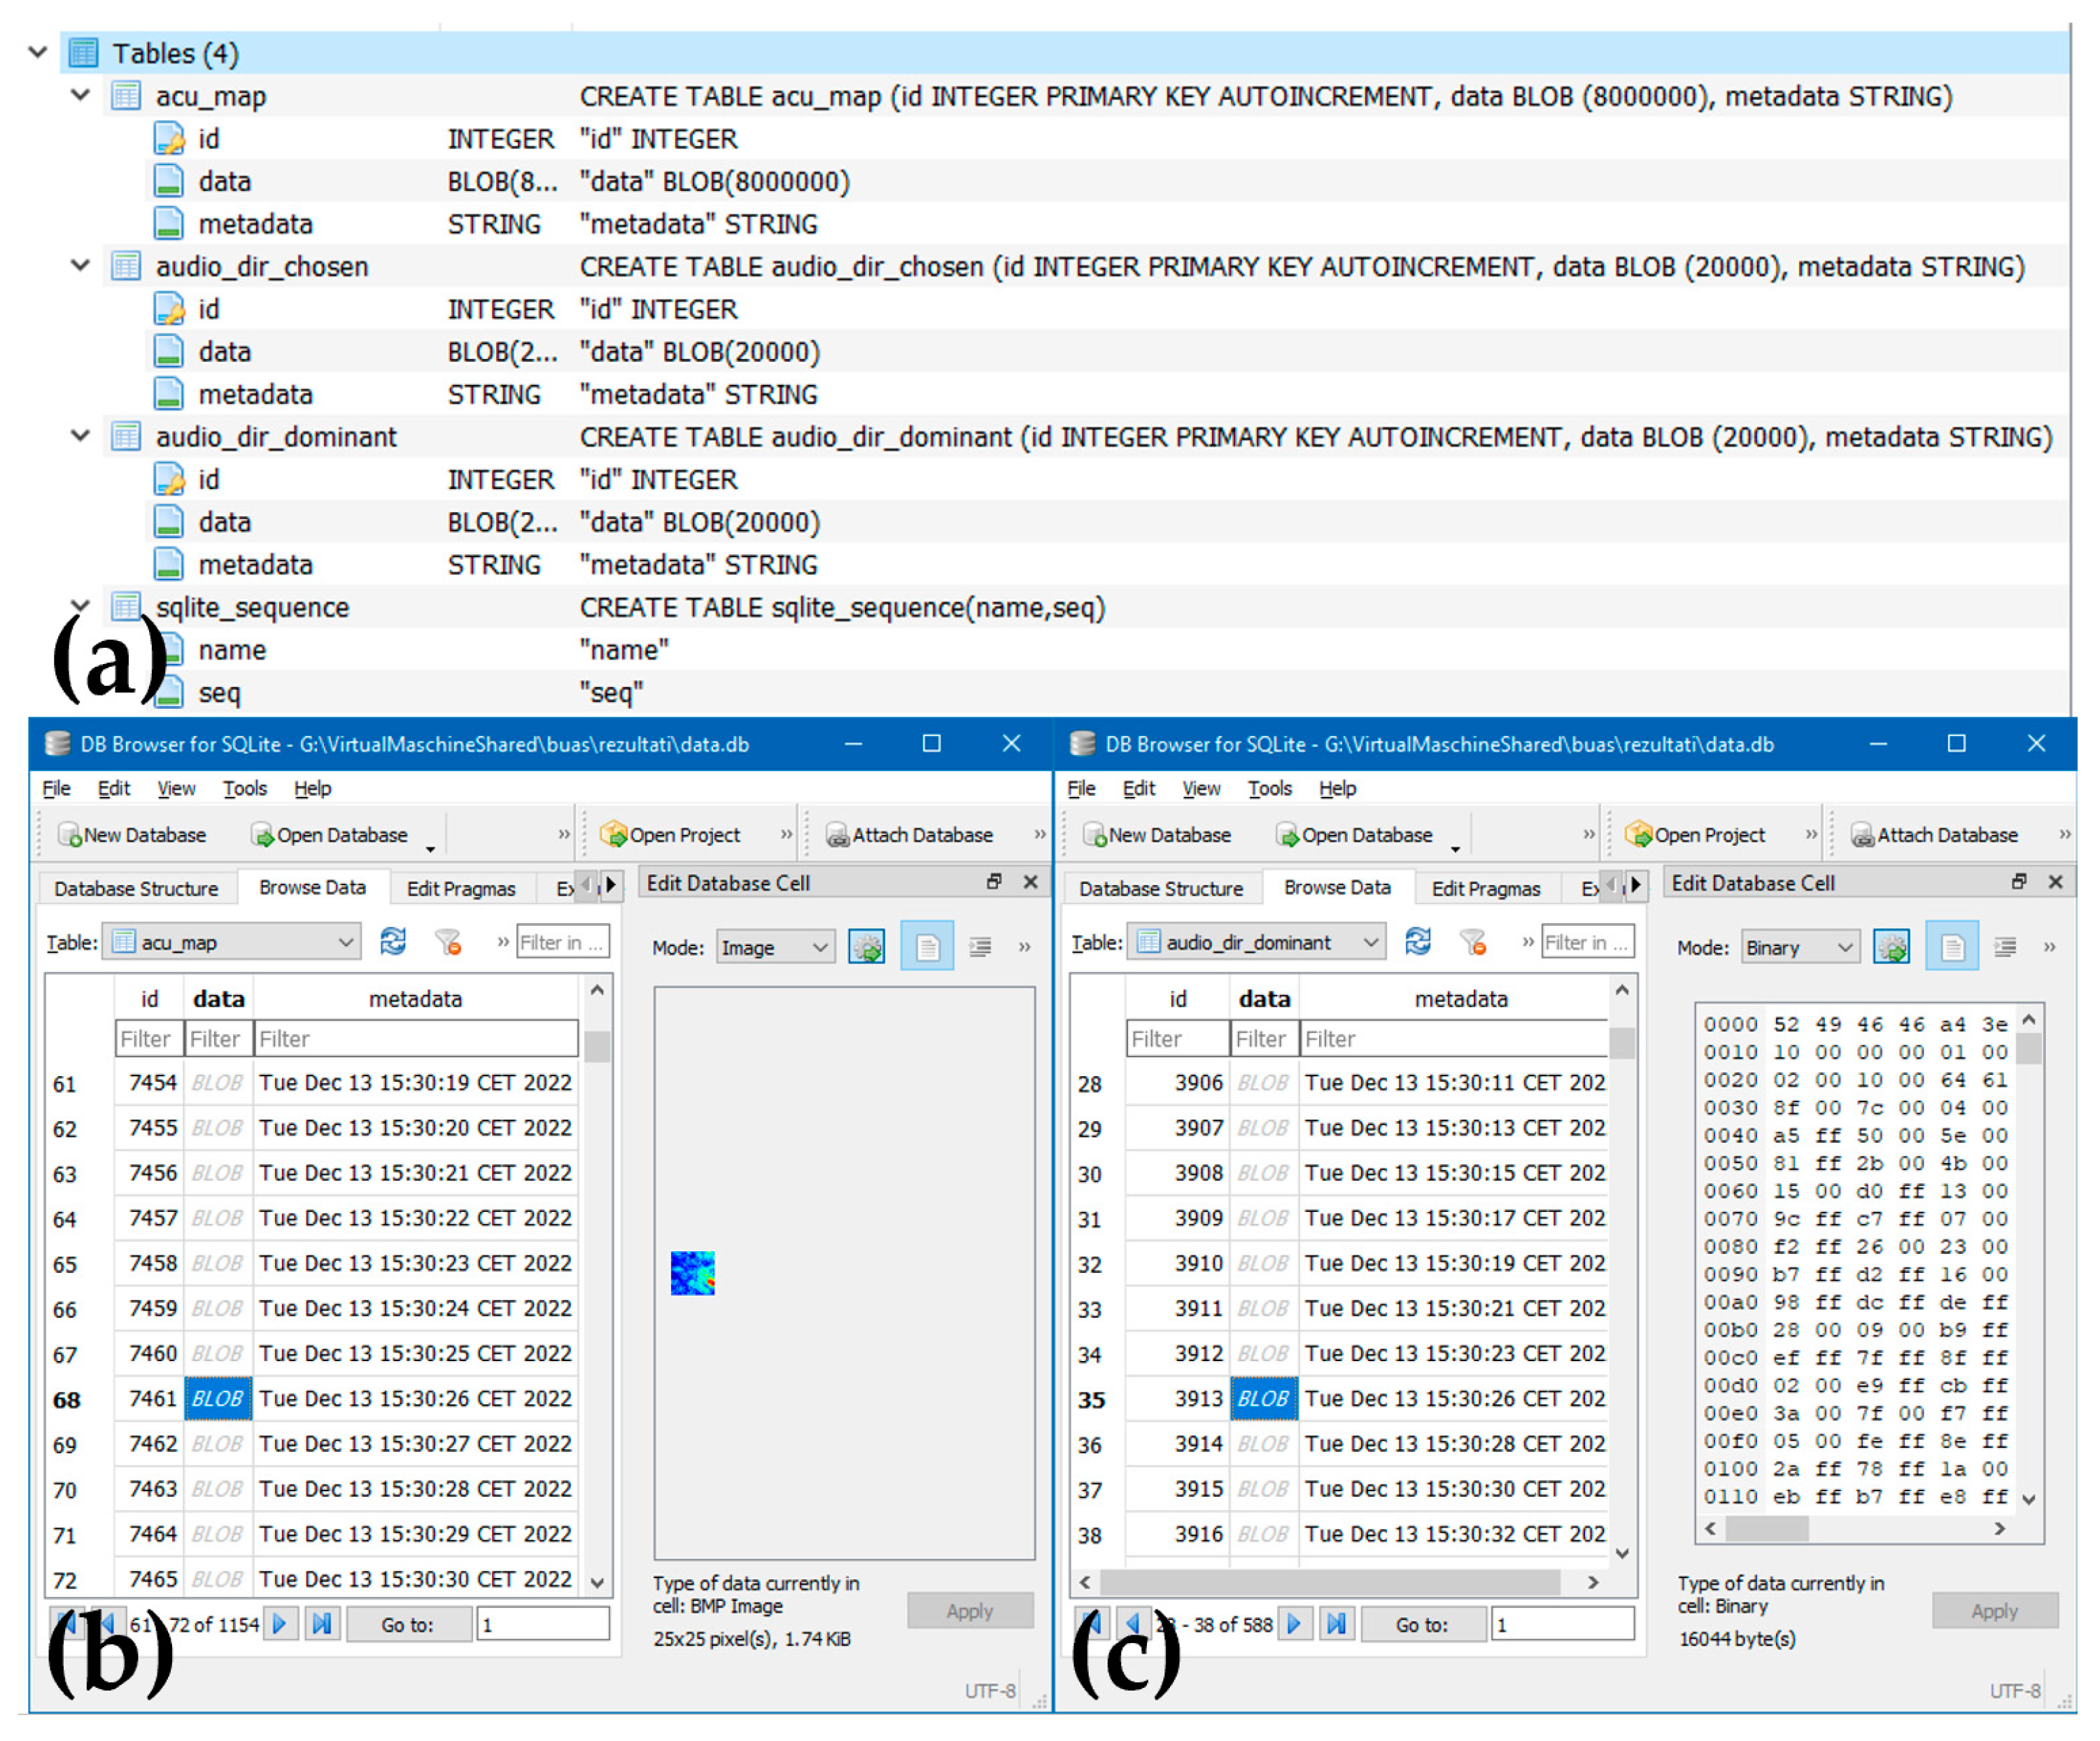Screen dimensions: 2100x1741
Task: Refresh the acu_map table data
Action: [x=393, y=942]
